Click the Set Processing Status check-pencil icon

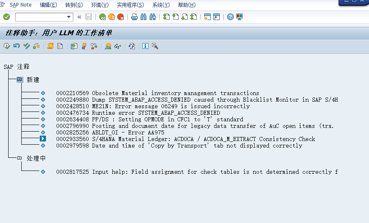pos(27,46)
